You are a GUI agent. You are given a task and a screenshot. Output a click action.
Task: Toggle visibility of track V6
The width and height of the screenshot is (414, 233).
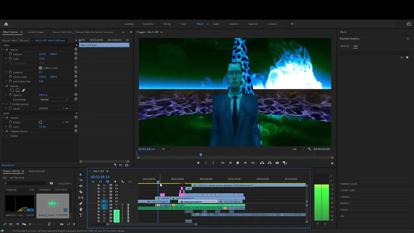tap(116, 185)
